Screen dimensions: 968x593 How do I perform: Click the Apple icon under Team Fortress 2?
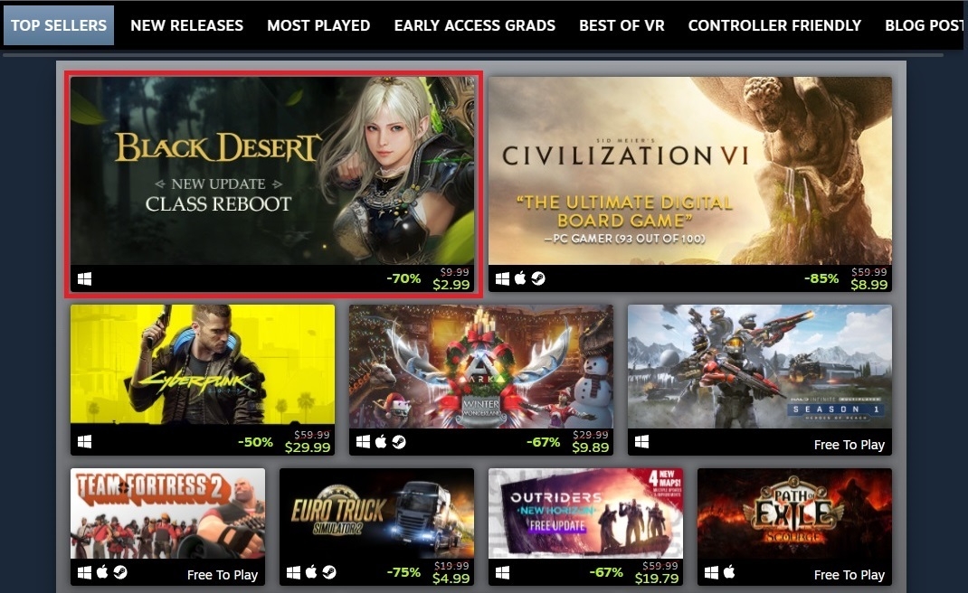tap(102, 572)
